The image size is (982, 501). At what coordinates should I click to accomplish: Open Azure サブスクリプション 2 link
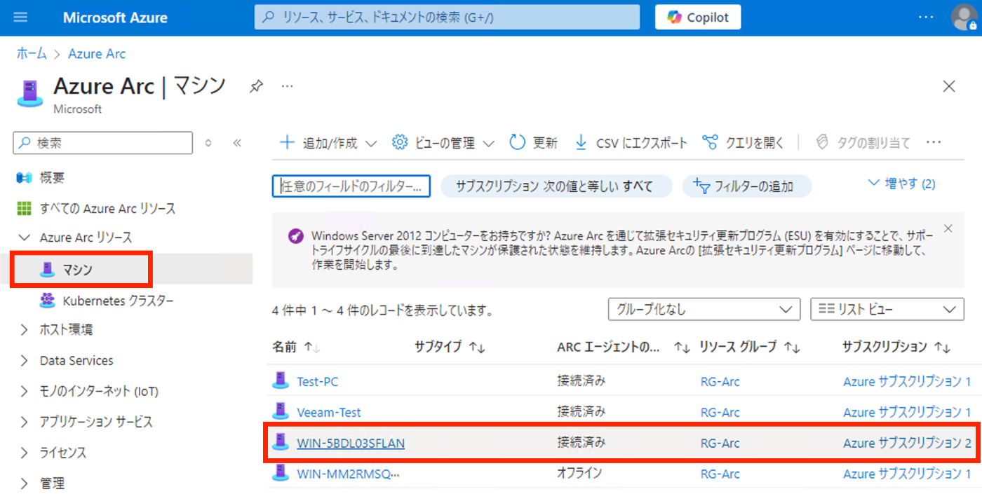coord(907,444)
